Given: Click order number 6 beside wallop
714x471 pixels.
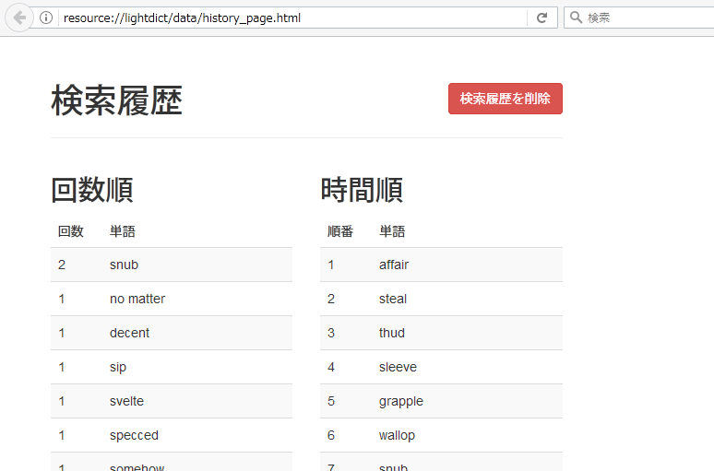Looking at the screenshot, I should [x=331, y=435].
